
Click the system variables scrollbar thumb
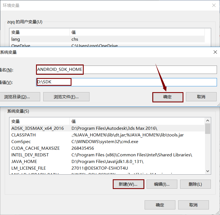[208, 129]
